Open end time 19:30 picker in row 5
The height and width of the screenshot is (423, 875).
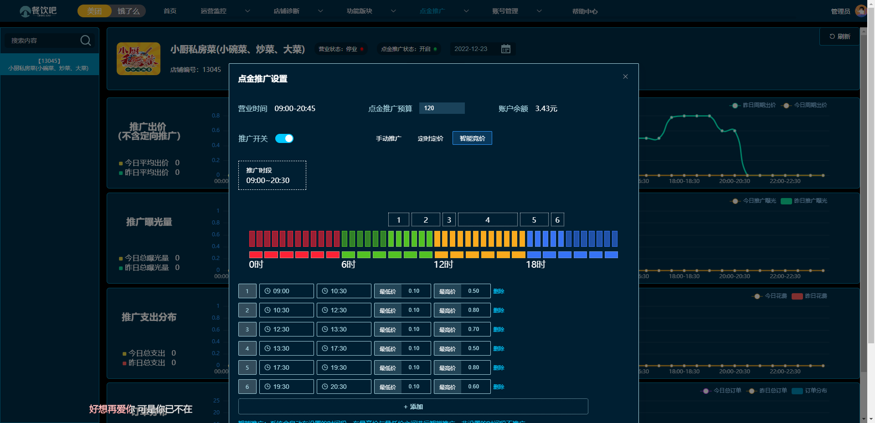(x=344, y=367)
